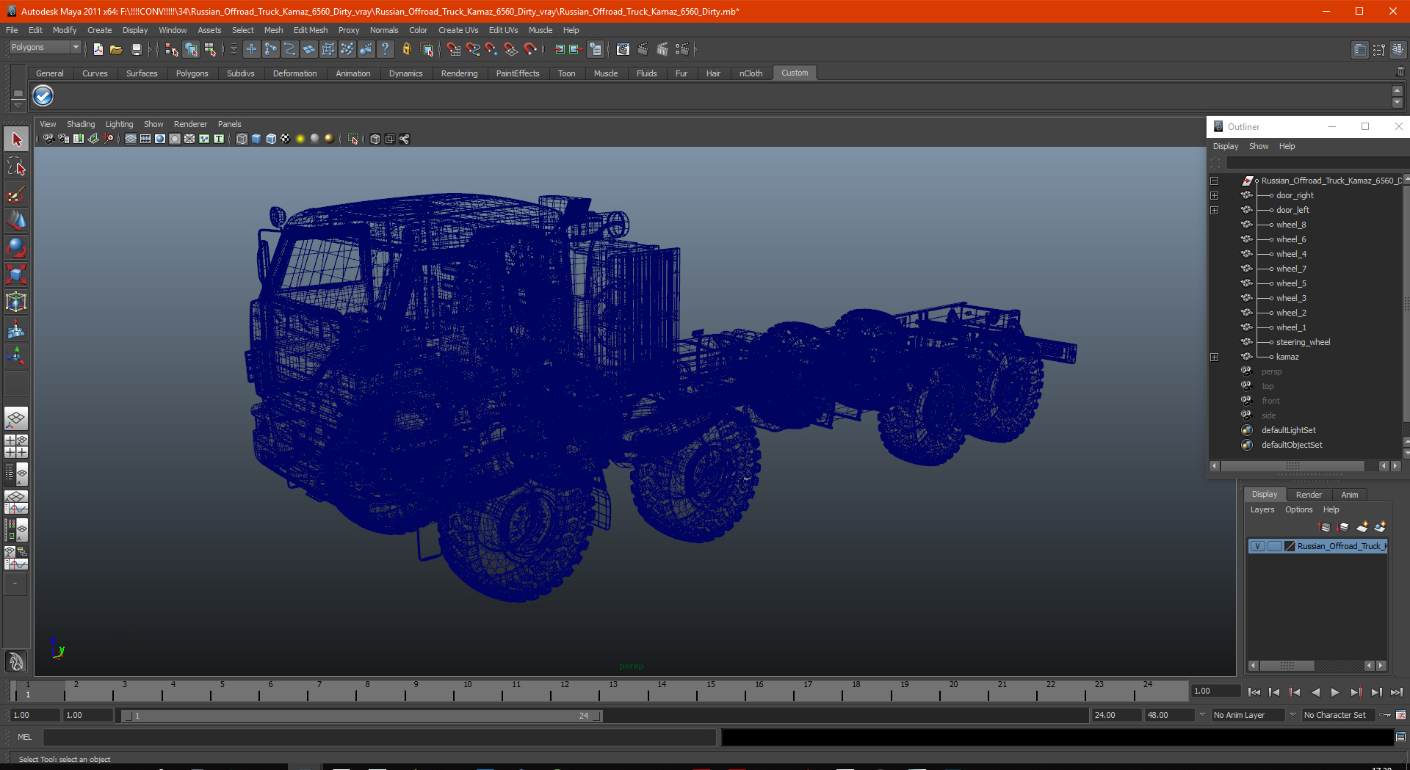Create layer from selected objects
1410x770 pixels.
[1381, 527]
